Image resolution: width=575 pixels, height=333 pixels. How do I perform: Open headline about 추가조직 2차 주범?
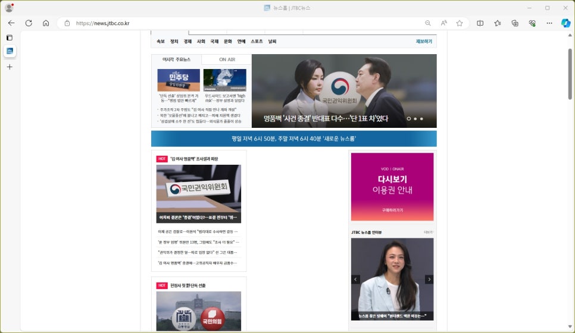(198, 109)
